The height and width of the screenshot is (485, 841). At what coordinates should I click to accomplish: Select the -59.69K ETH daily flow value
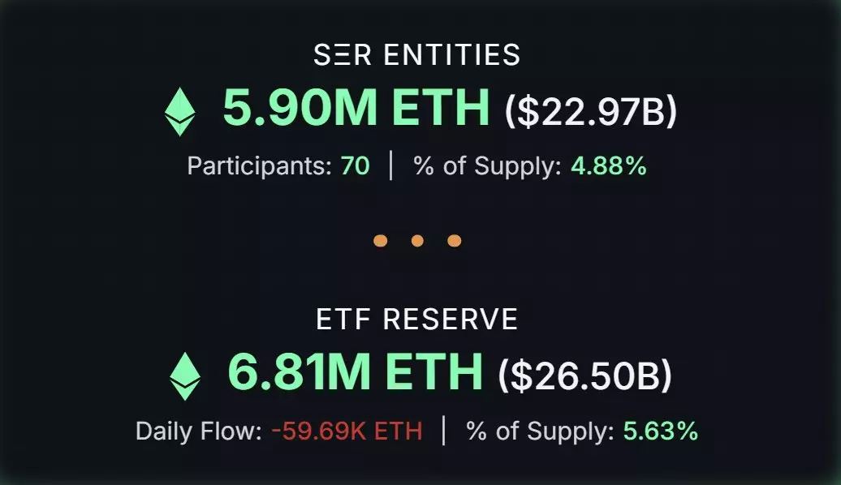[x=347, y=431]
